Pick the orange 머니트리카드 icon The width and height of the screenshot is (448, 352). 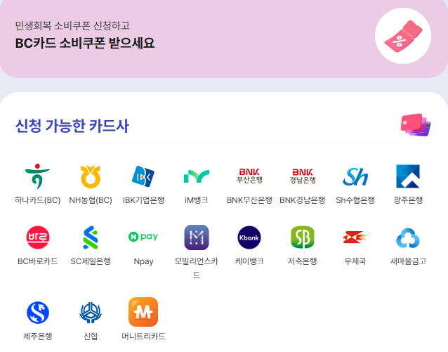[x=143, y=312]
